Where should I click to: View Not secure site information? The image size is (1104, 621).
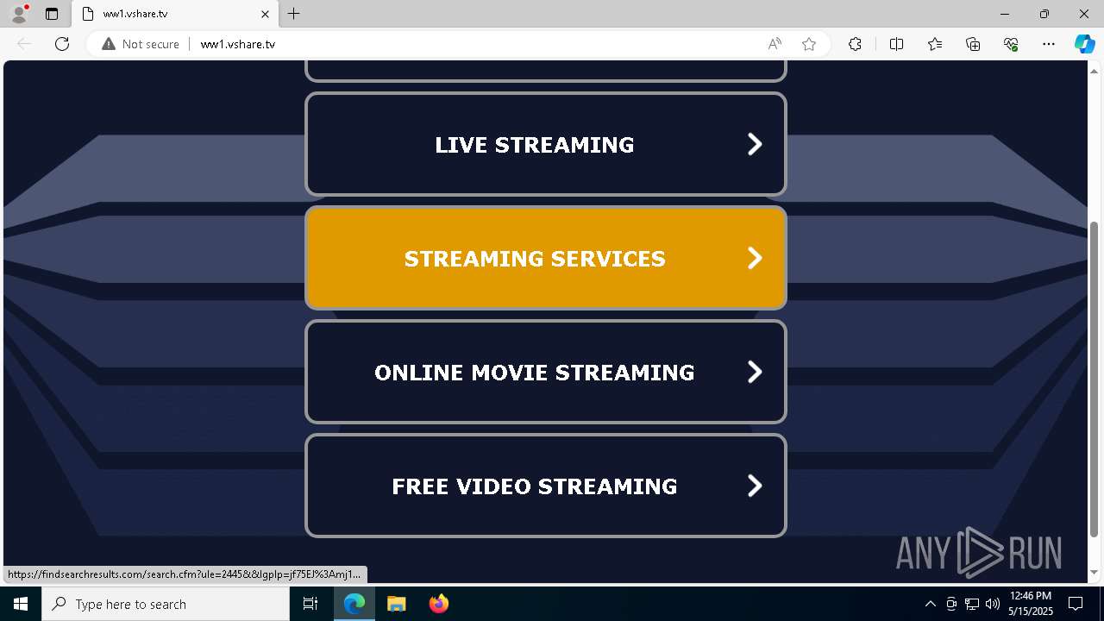tap(141, 44)
